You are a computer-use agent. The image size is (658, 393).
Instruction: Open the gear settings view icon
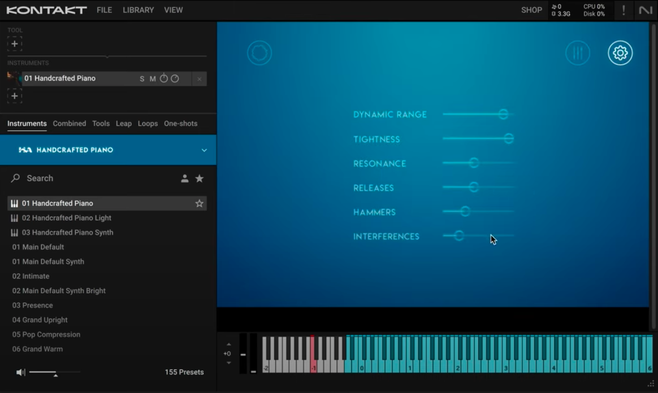point(620,53)
